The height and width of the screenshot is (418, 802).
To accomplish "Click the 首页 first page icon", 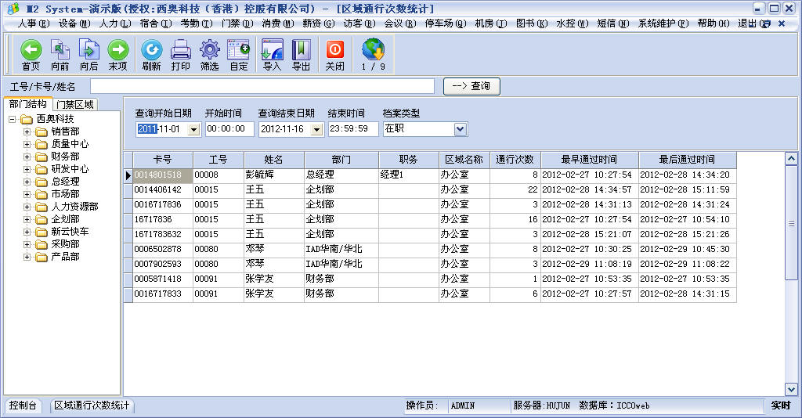I will coord(31,53).
